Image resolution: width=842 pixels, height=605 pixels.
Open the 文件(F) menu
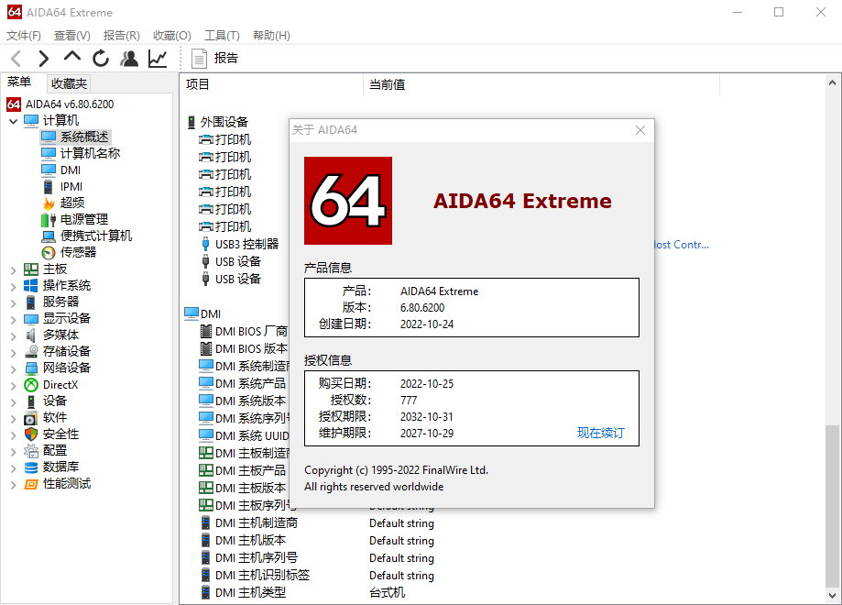pyautogui.click(x=24, y=36)
